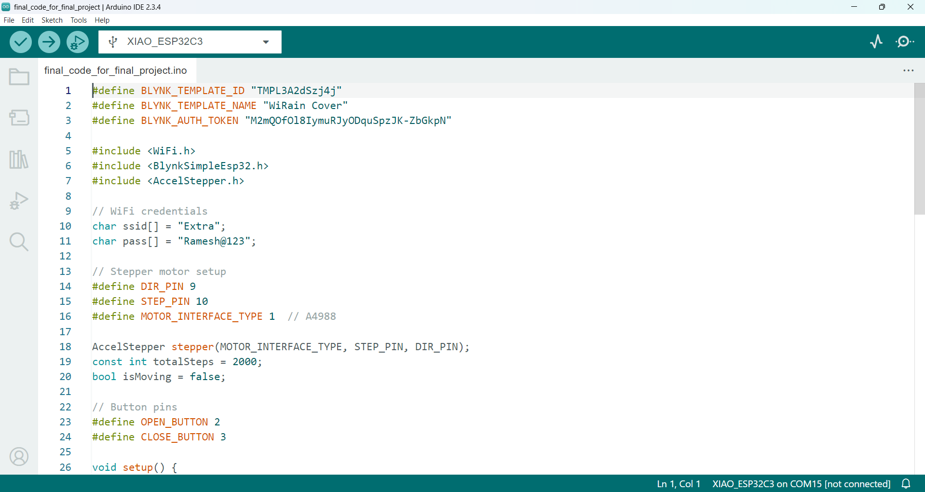The height and width of the screenshot is (492, 925).
Task: Open the Serial Monitor
Action: (x=905, y=41)
